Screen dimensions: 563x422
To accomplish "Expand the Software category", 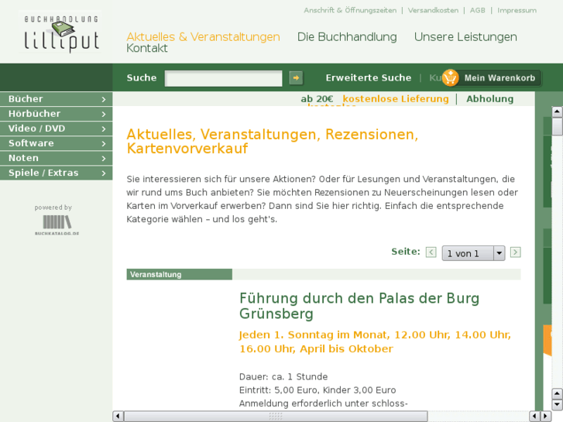I will (56, 143).
